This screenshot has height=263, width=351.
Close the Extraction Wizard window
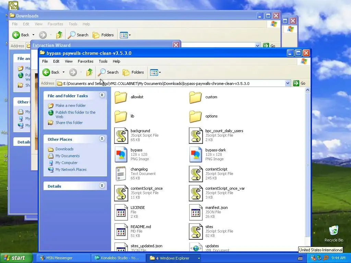click(x=176, y=45)
